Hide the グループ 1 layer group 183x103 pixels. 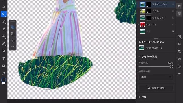(173, 25)
